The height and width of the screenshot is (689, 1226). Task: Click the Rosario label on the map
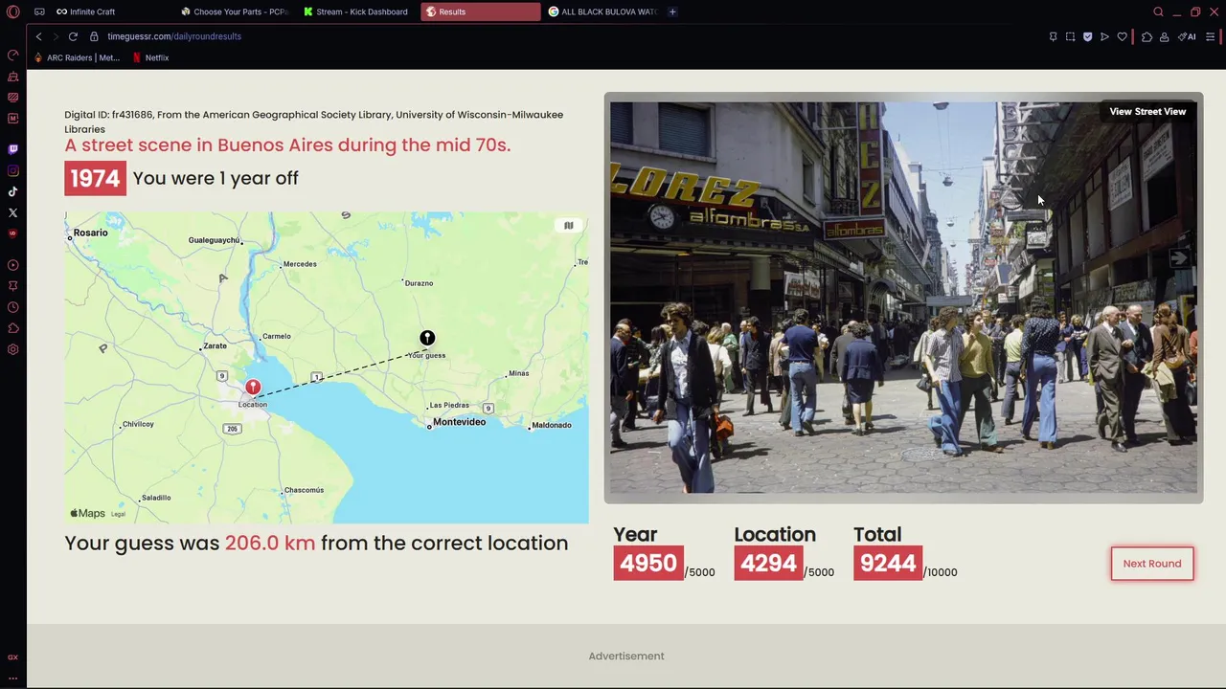[x=90, y=233]
